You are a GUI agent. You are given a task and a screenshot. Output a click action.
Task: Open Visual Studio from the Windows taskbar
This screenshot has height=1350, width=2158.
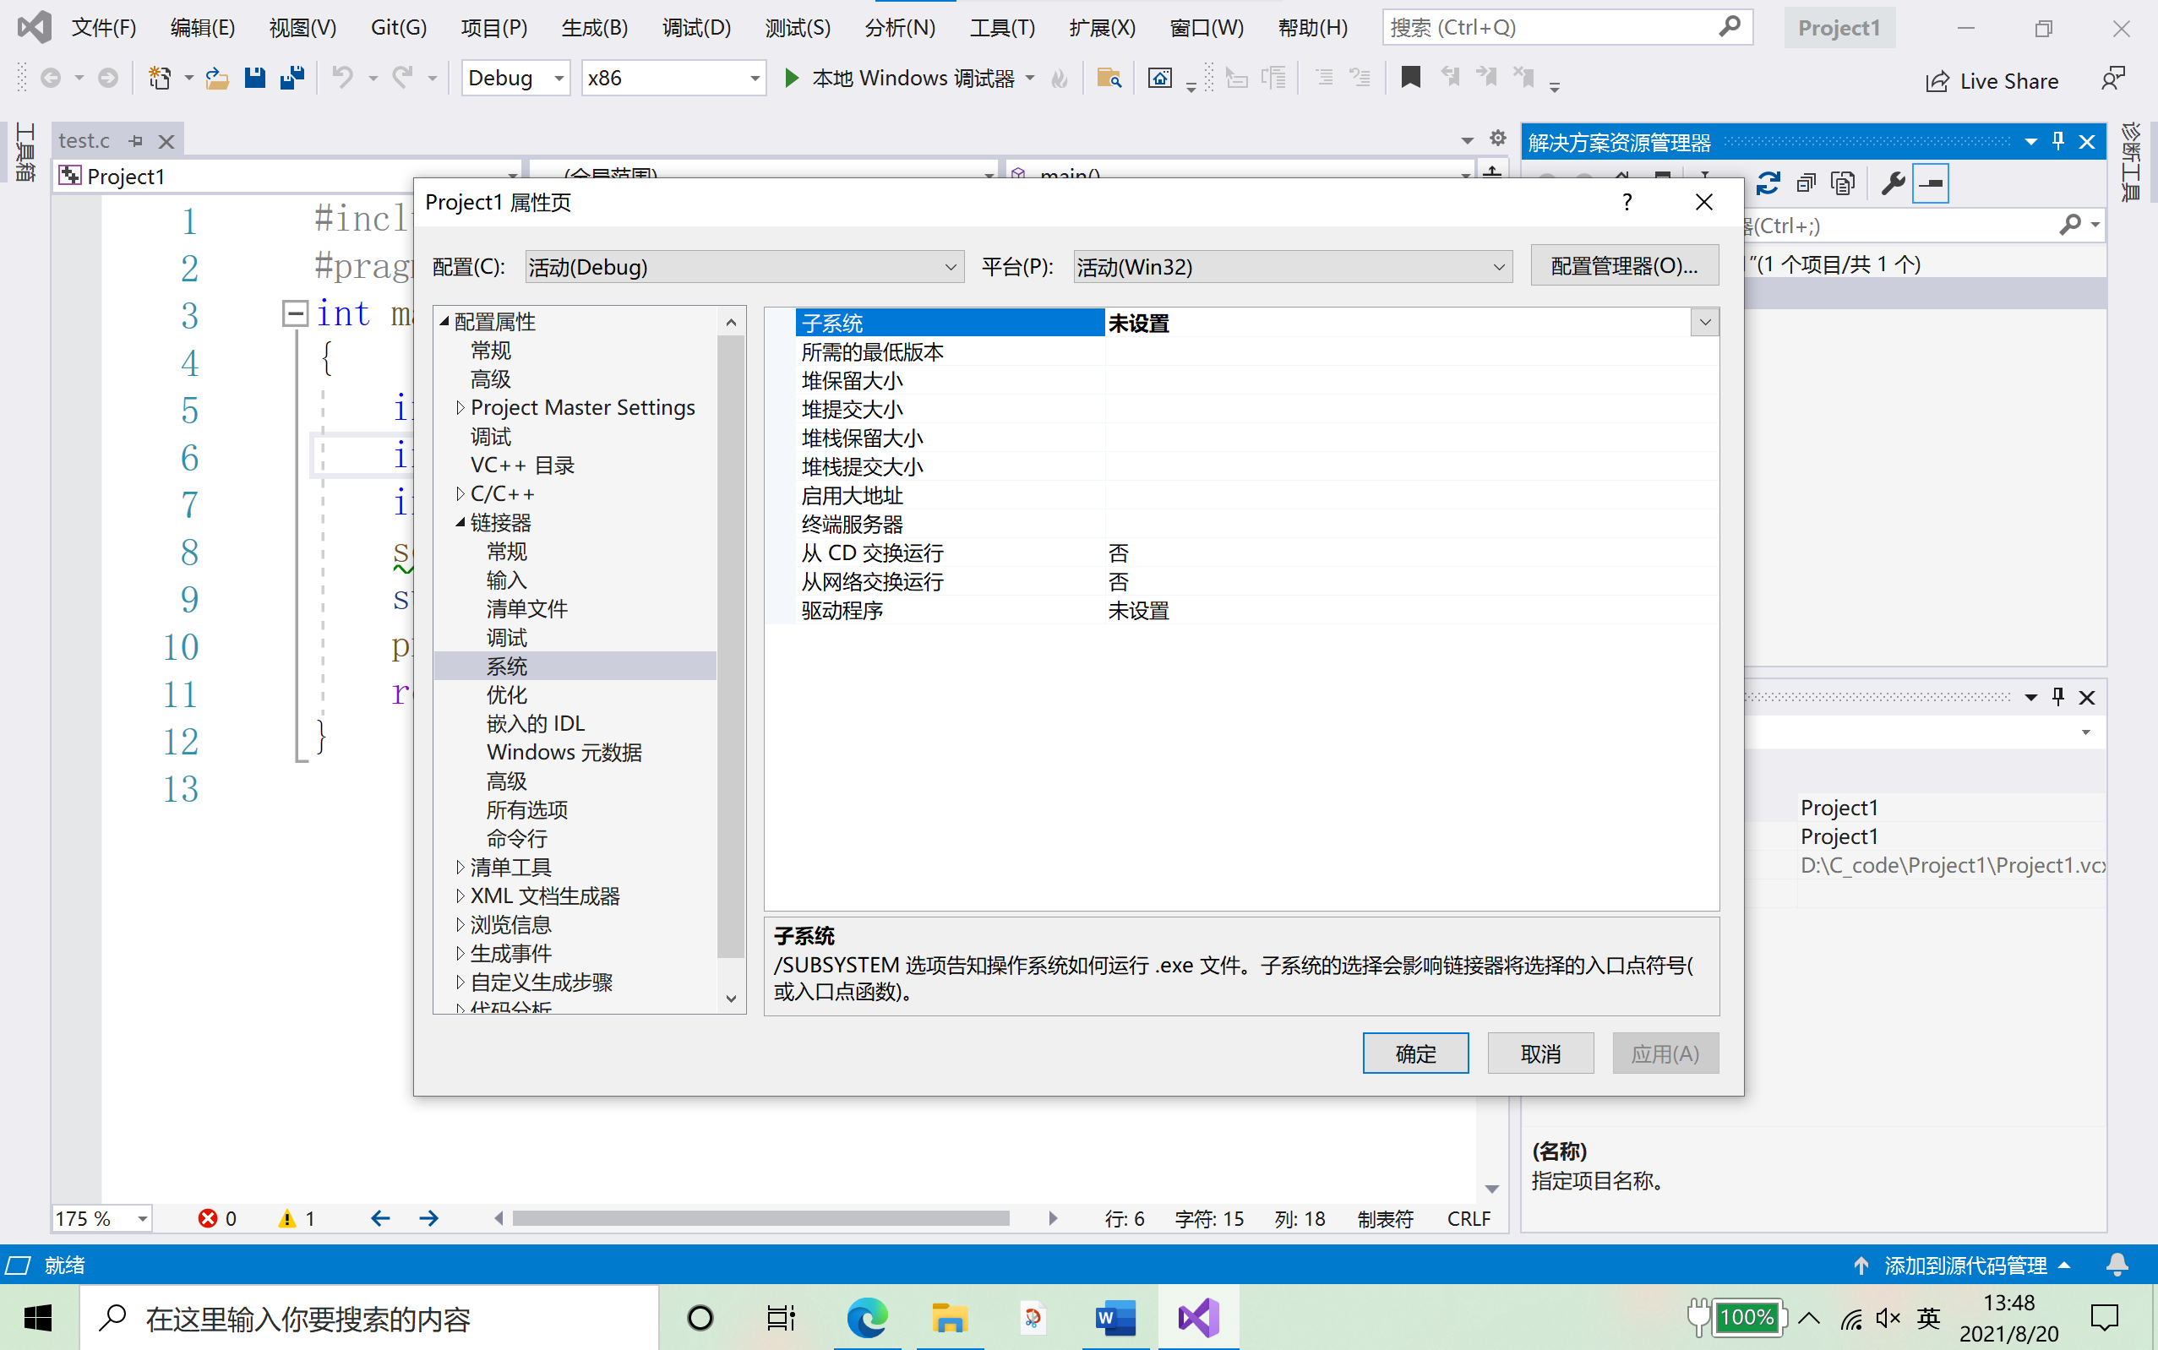[1198, 1318]
